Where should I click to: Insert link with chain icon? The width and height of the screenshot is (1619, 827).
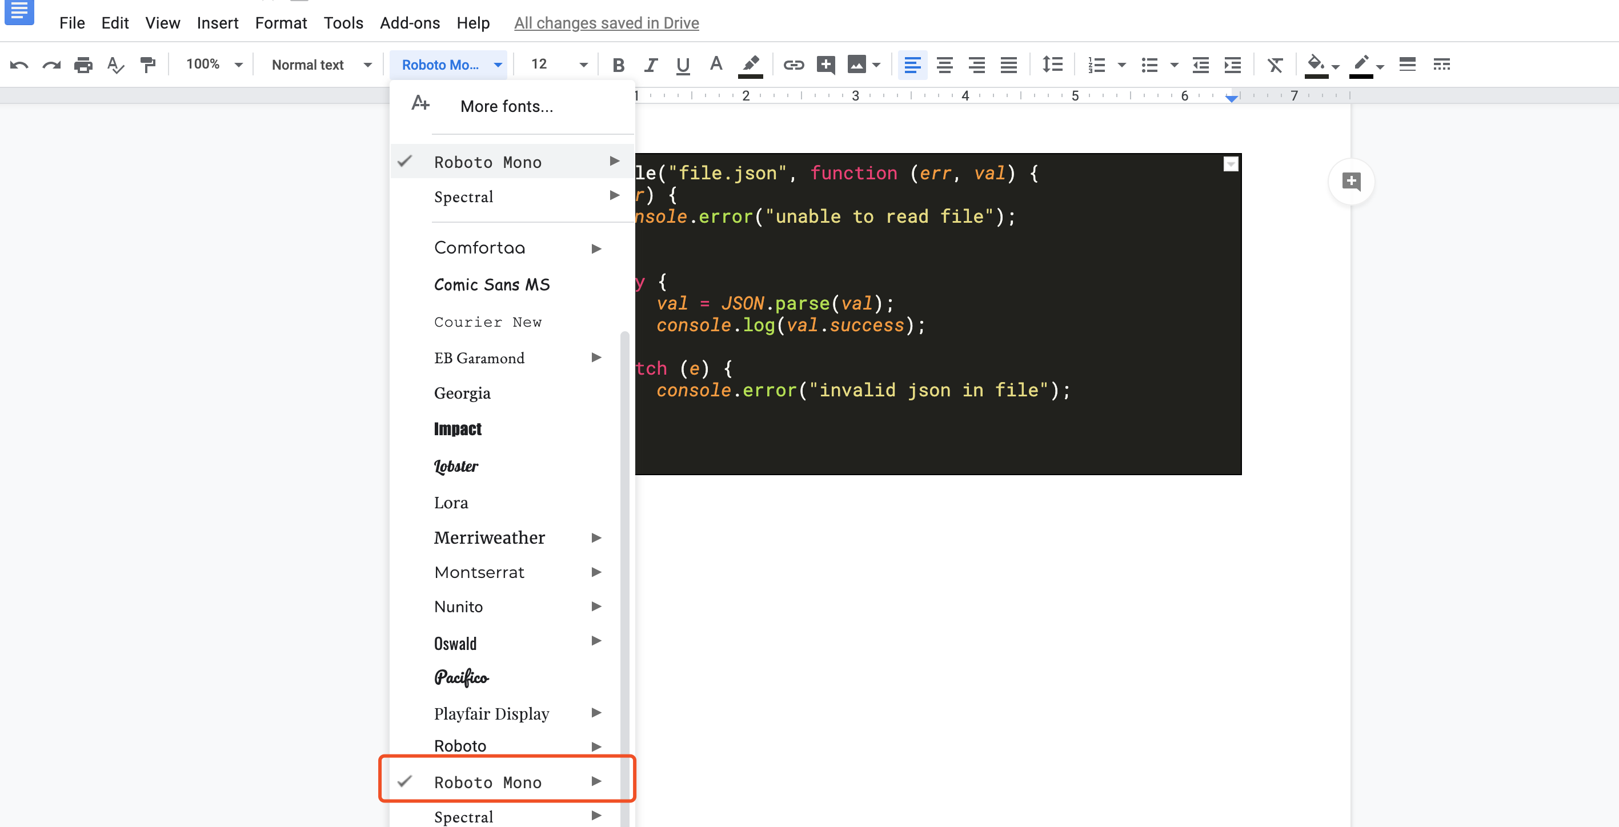793,65
